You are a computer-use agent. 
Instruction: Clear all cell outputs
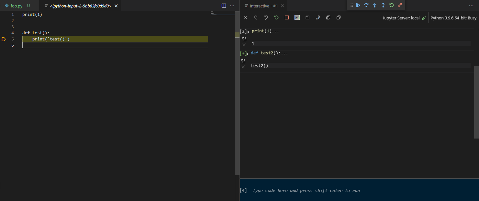(245, 17)
